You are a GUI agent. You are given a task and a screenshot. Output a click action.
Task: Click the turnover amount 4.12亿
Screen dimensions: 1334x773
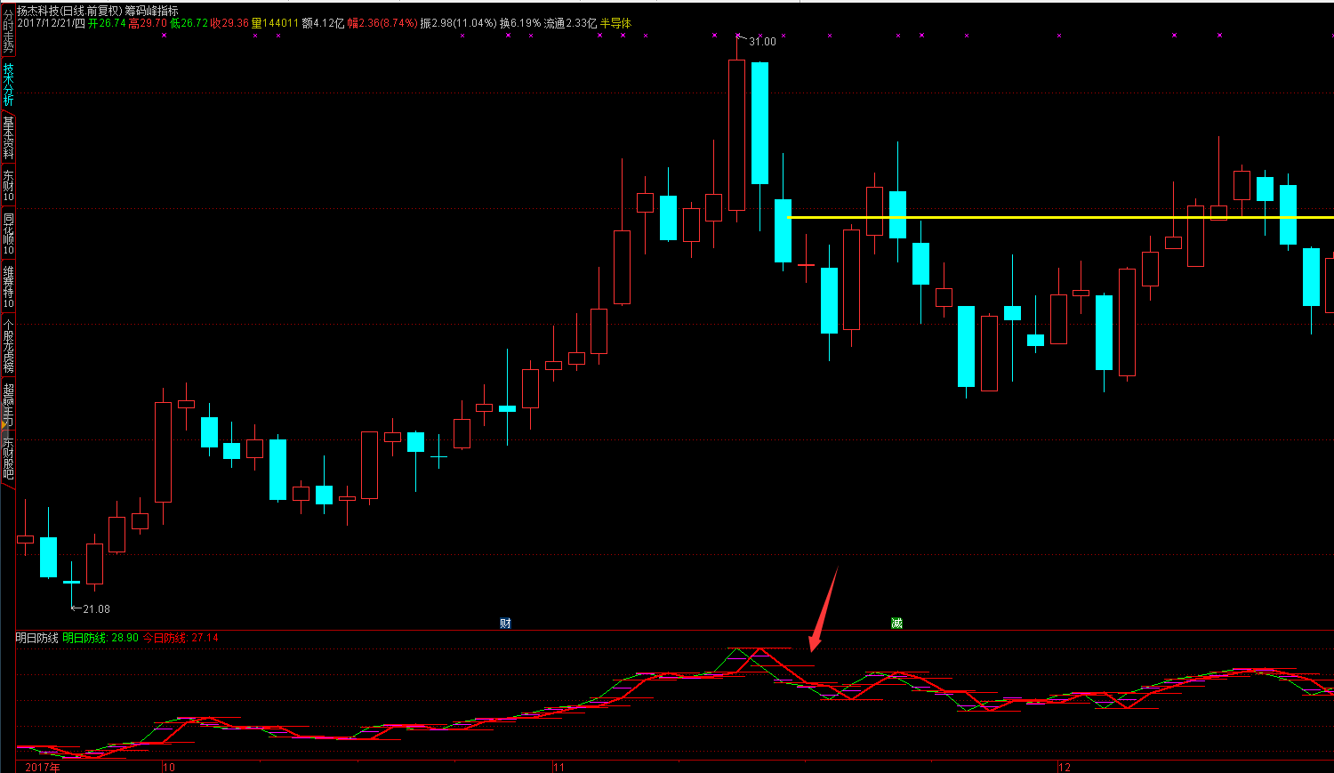(328, 23)
